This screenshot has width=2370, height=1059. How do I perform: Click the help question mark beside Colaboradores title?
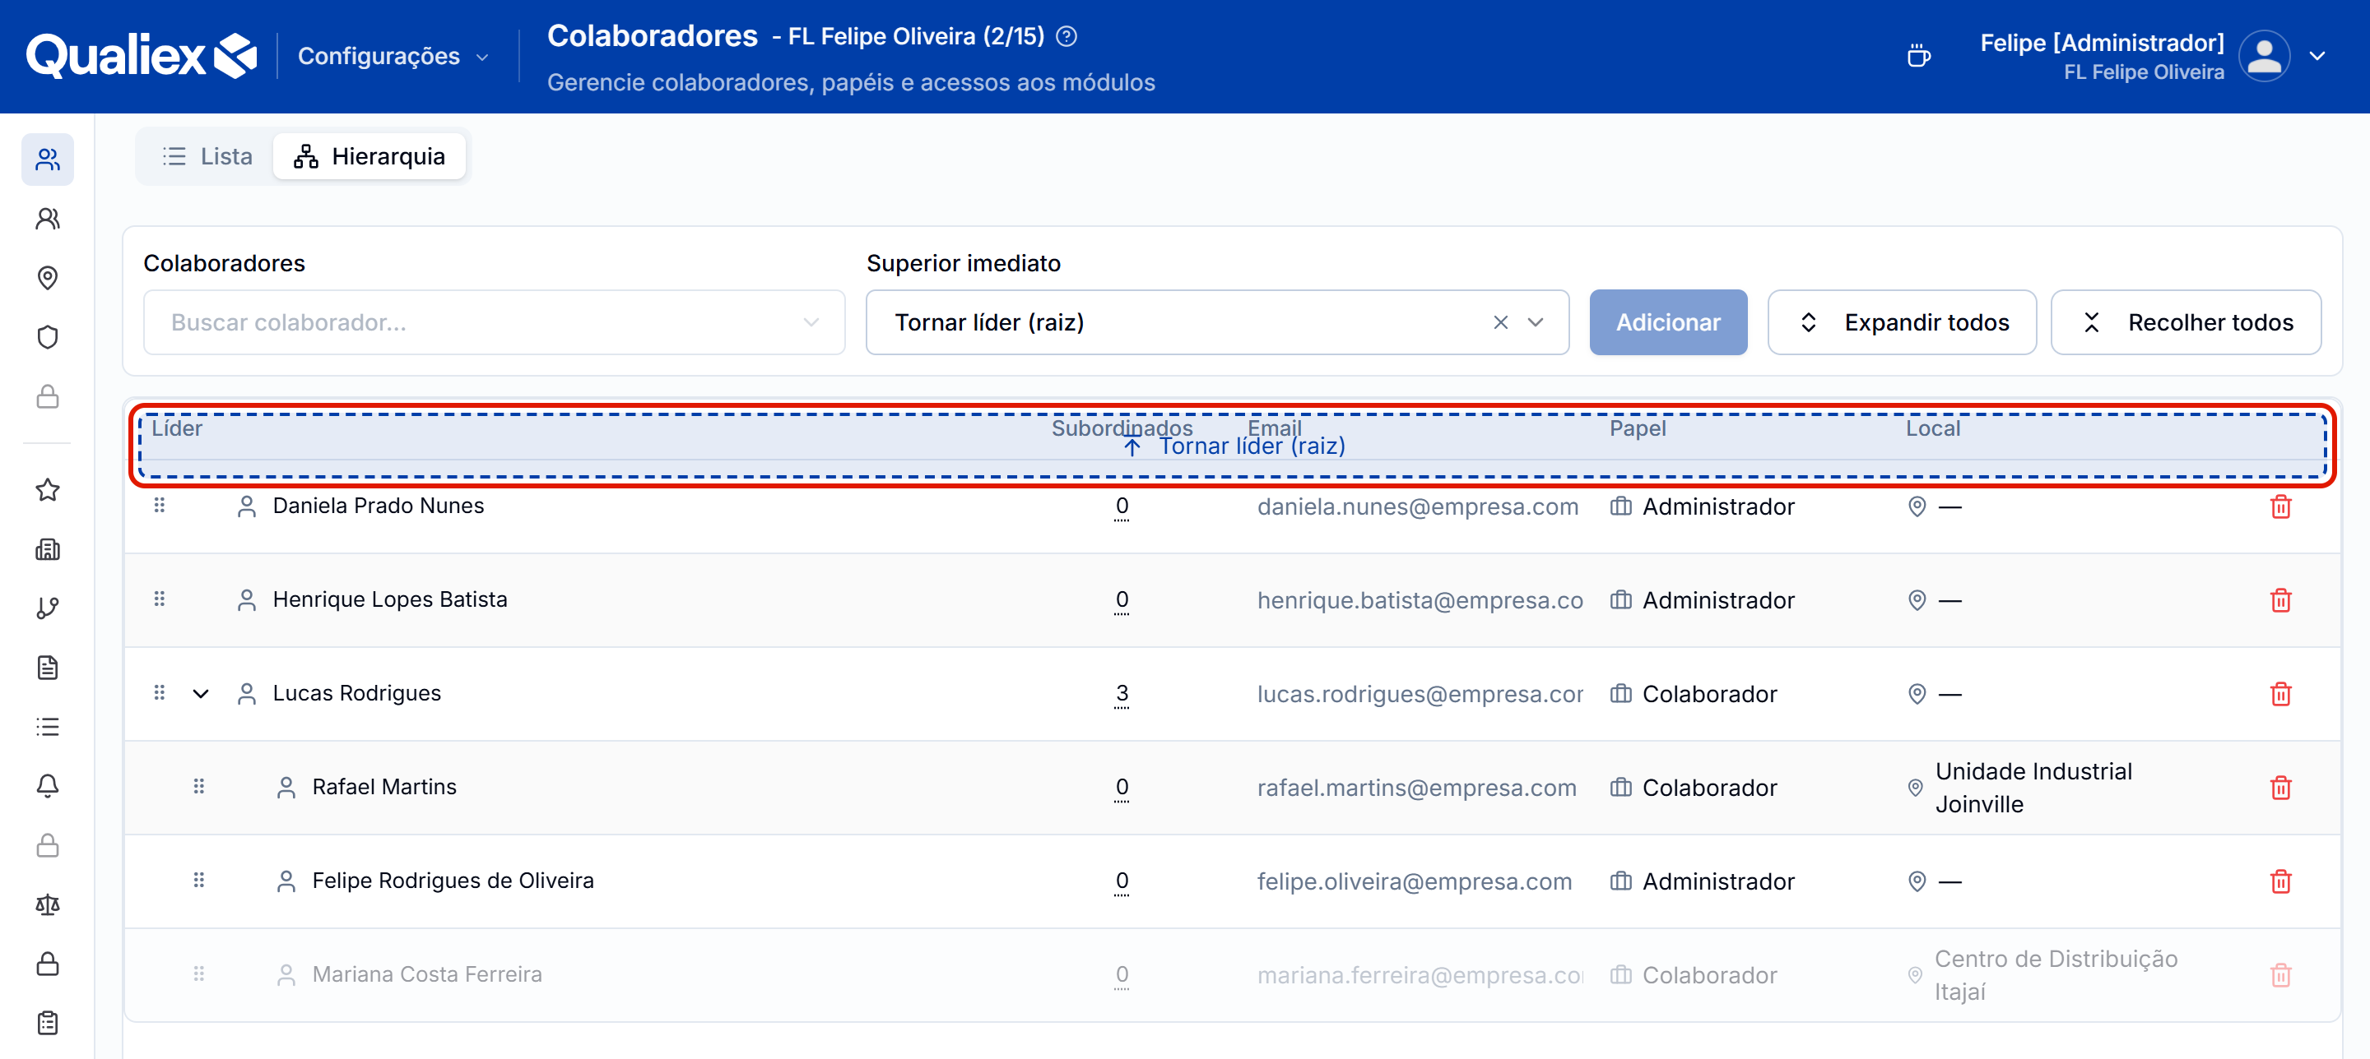click(1066, 36)
